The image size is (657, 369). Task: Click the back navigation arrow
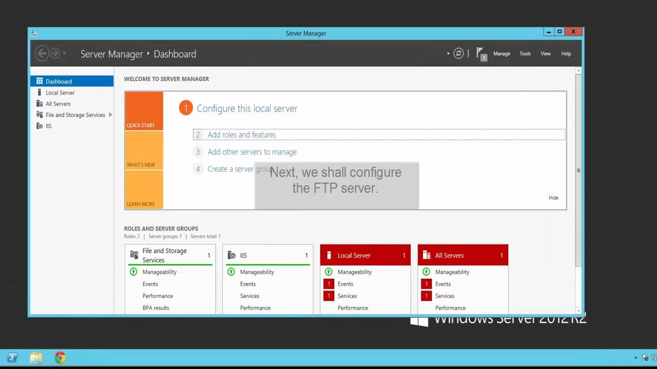pyautogui.click(x=42, y=53)
